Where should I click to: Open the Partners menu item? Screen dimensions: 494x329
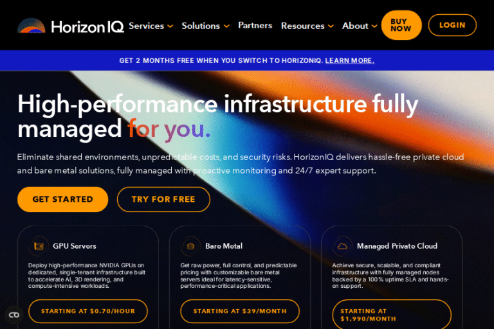click(x=255, y=26)
